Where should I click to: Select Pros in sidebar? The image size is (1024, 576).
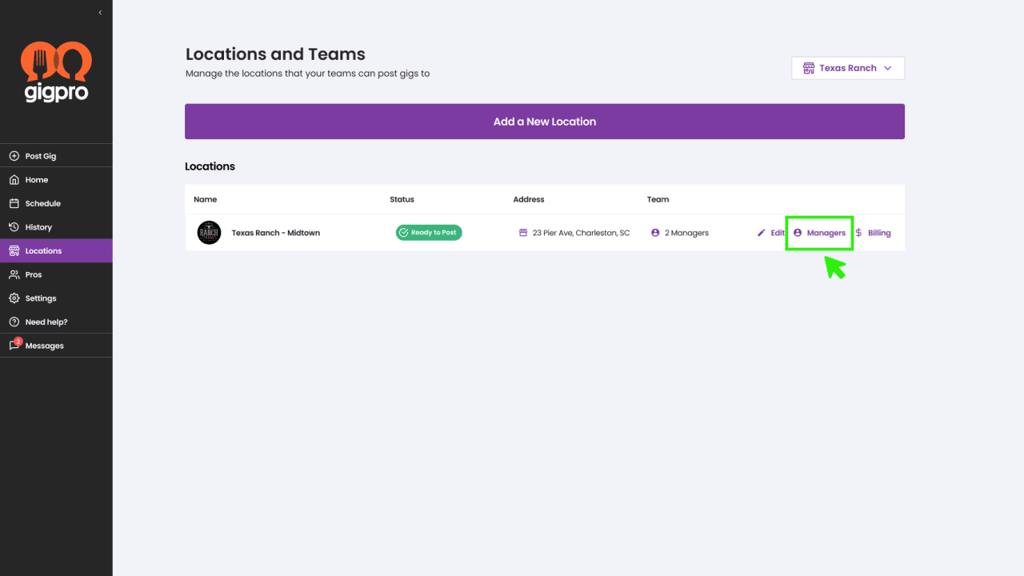point(56,274)
